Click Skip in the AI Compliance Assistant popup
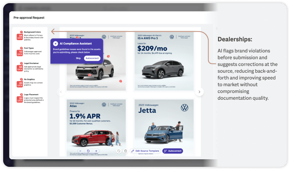This screenshot has width=290, height=170. pyautogui.click(x=78, y=58)
